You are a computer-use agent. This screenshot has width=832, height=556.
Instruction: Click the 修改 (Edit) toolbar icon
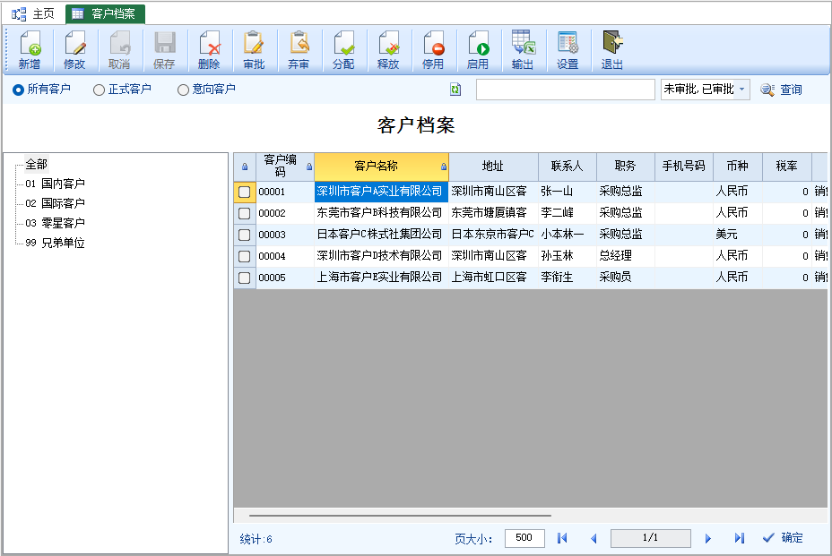point(74,50)
